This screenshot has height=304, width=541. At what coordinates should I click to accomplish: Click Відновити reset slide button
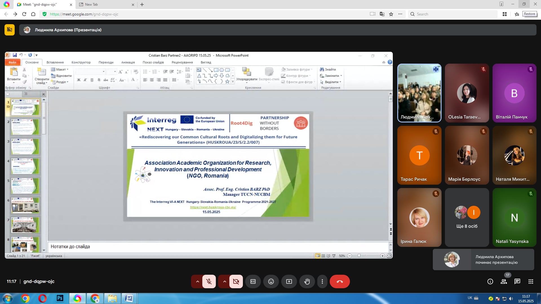click(x=61, y=76)
